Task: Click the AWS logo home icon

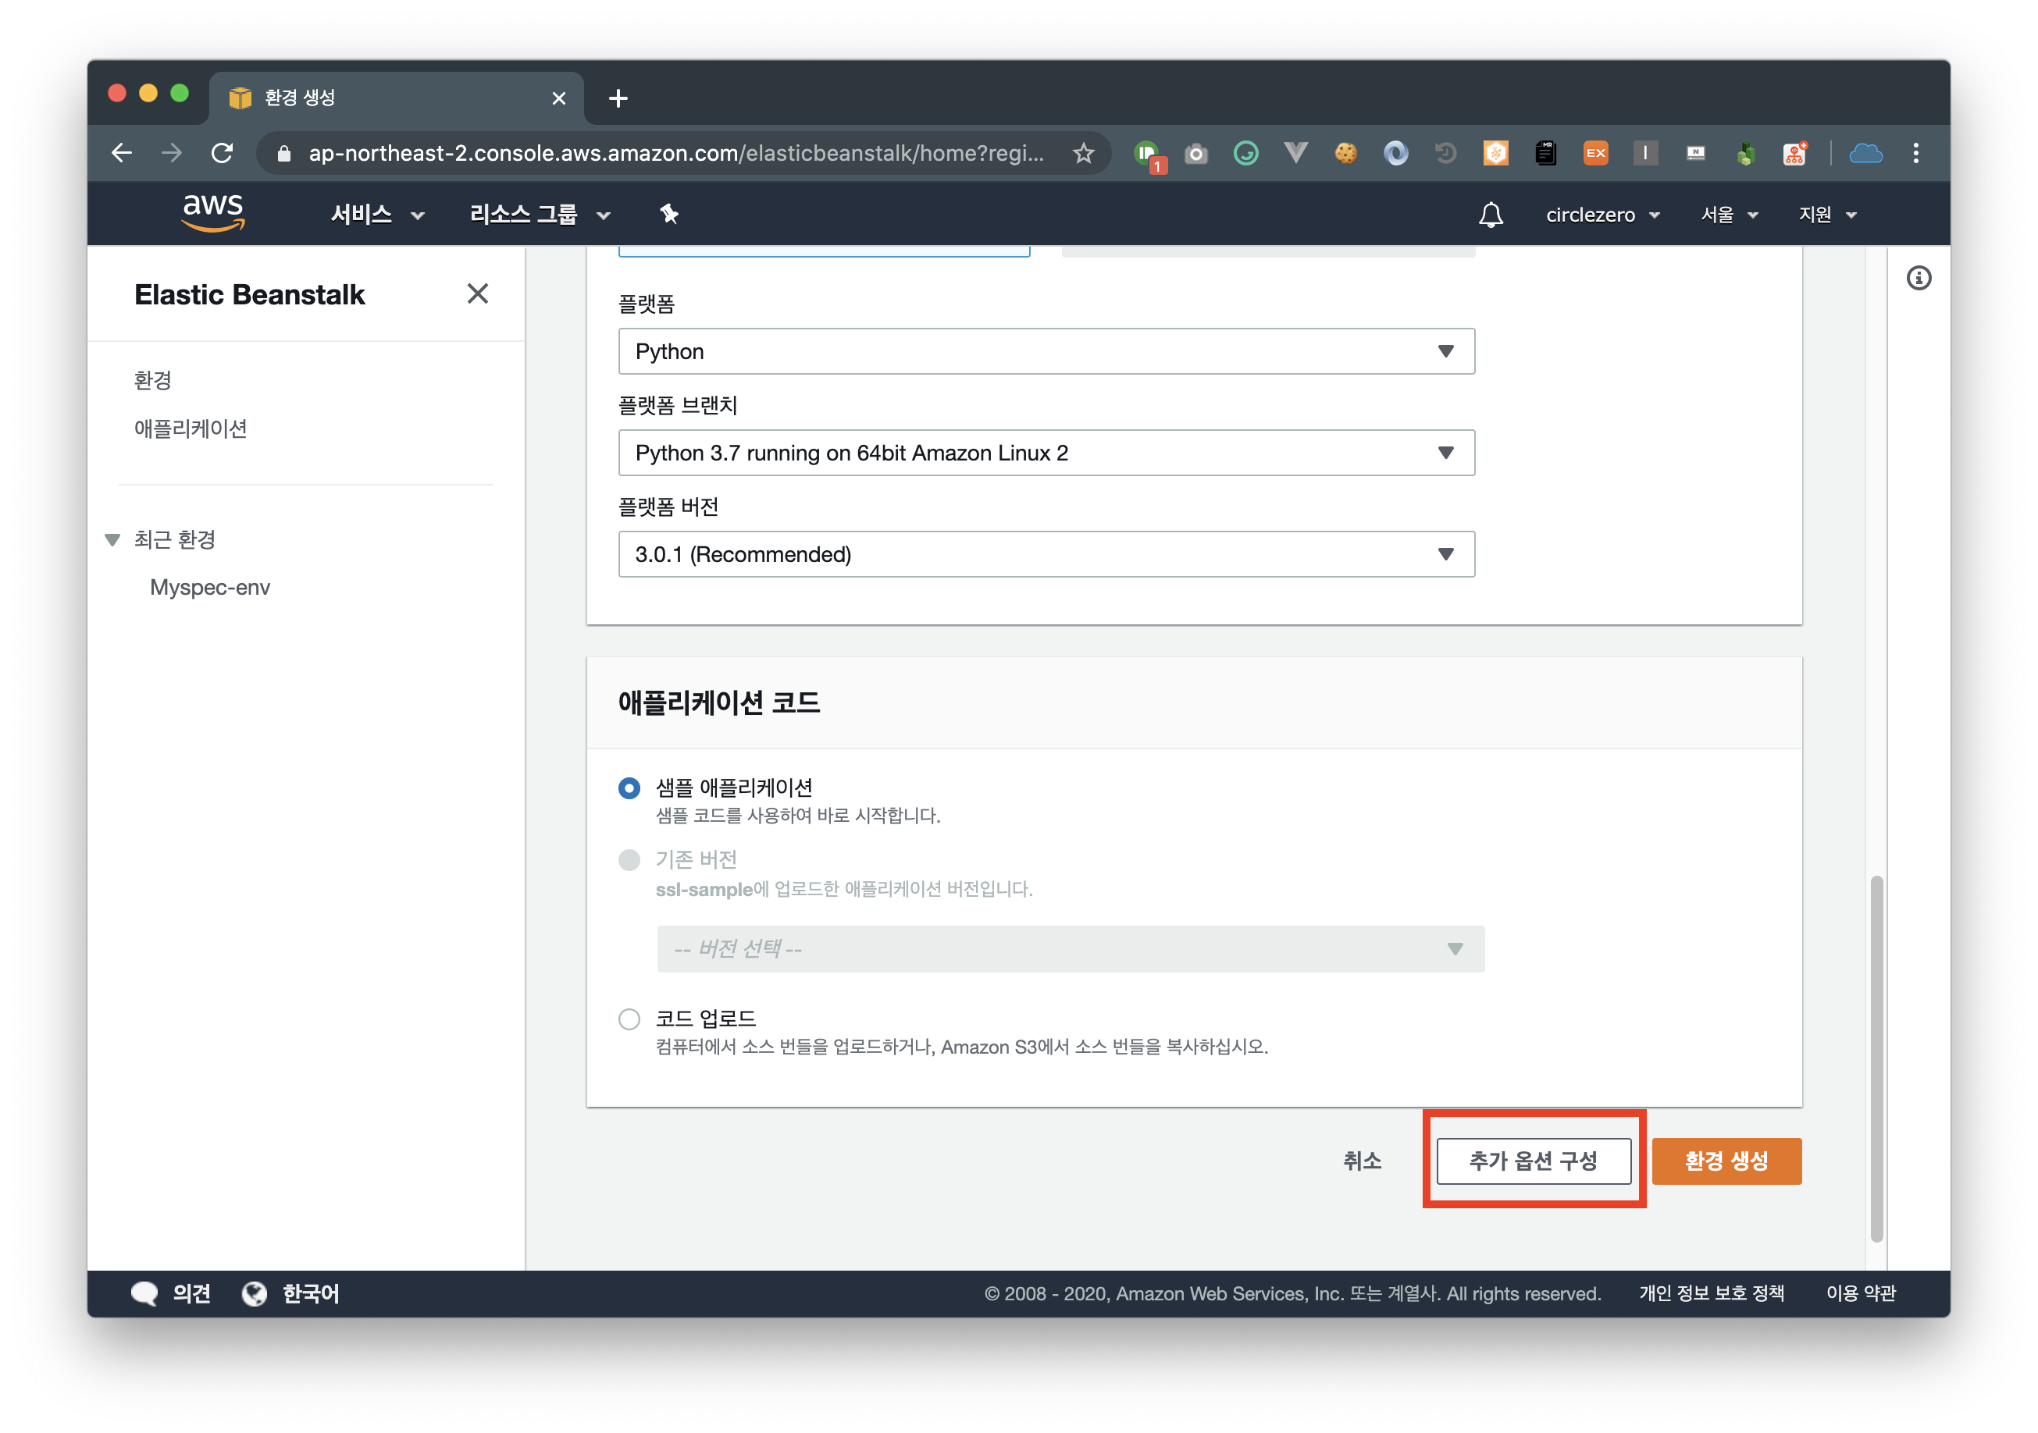Action: 212,213
